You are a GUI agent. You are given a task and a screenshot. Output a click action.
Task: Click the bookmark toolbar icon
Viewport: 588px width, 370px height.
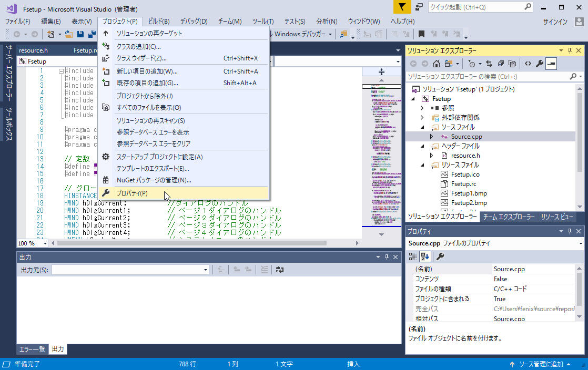(x=421, y=34)
